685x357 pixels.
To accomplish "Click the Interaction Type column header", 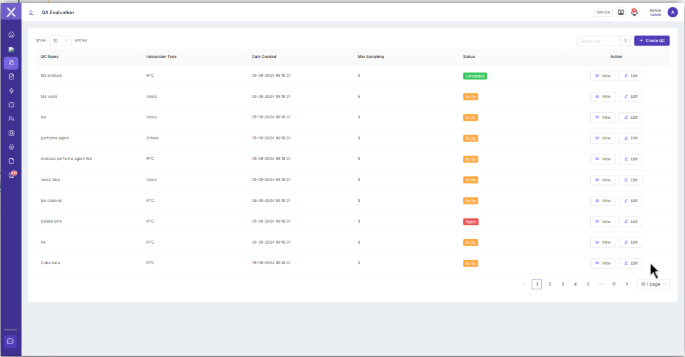I will pos(161,57).
